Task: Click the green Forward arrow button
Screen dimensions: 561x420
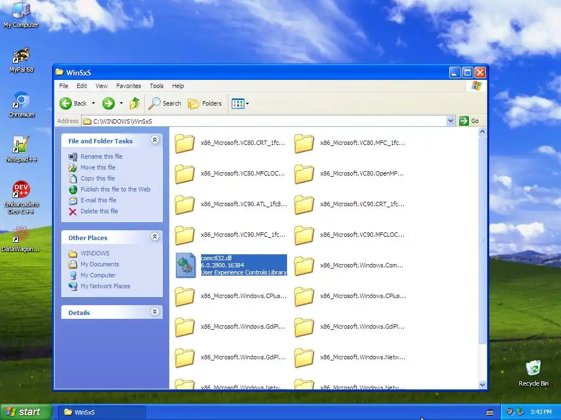Action: 108,103
